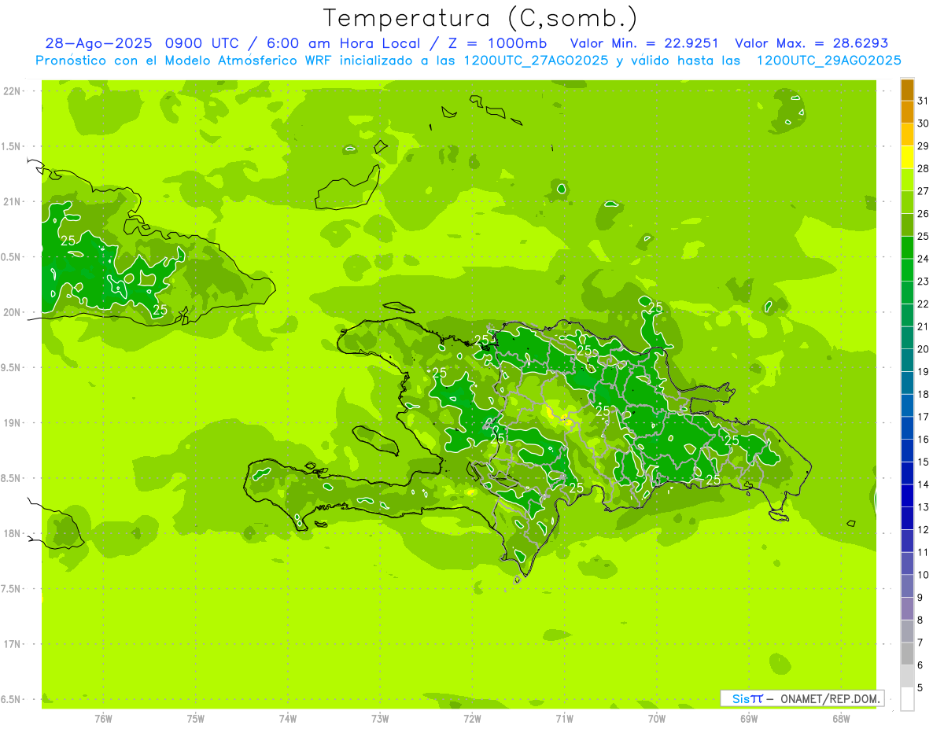Select the date text '28-Ago-2025'

point(98,43)
